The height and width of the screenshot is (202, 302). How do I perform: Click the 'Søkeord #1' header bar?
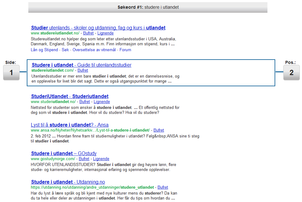pyautogui.click(x=148, y=7)
